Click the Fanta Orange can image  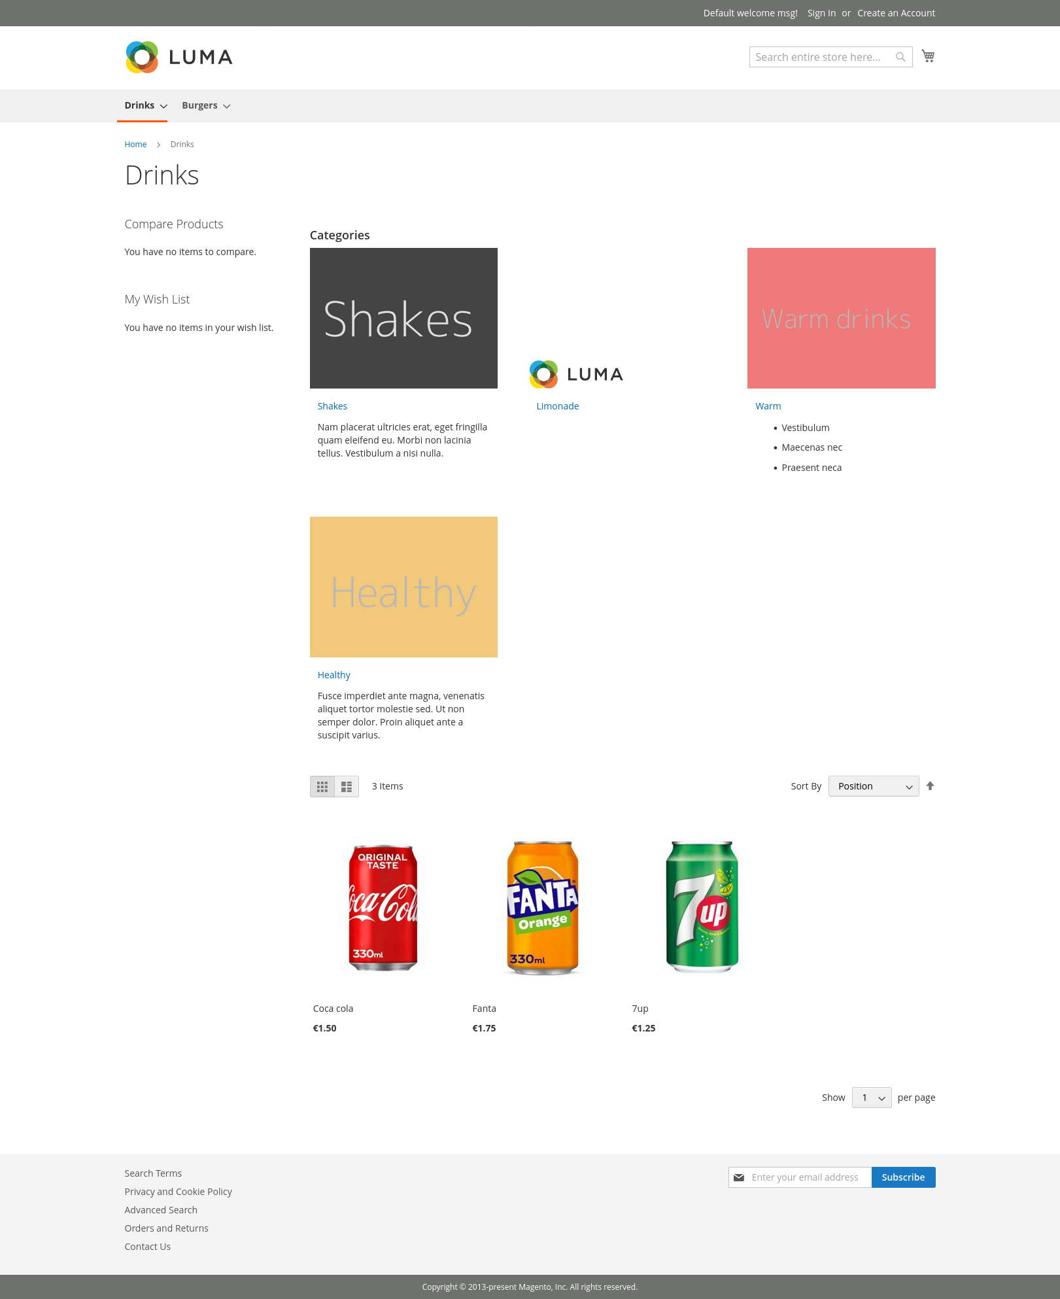[x=542, y=907]
